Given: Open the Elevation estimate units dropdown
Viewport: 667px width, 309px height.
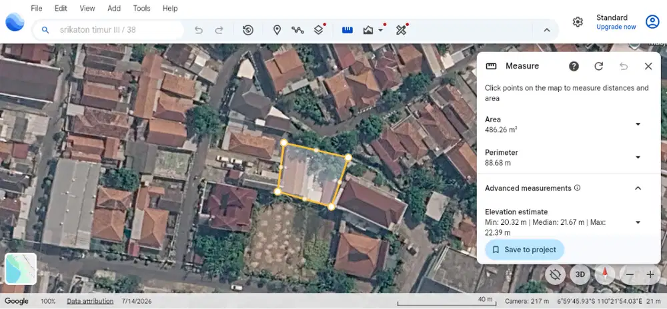Looking at the screenshot, I should coord(638,222).
